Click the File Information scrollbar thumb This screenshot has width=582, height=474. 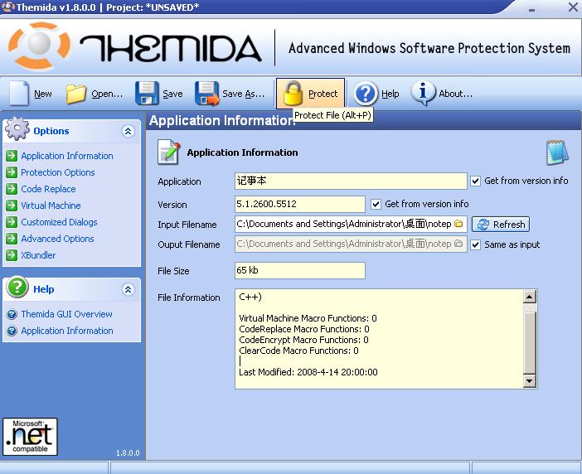pyautogui.click(x=529, y=342)
